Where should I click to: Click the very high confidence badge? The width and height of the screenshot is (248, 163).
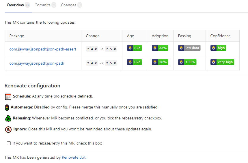[x=222, y=62]
